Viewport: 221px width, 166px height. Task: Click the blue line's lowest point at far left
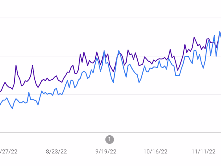click(12, 108)
